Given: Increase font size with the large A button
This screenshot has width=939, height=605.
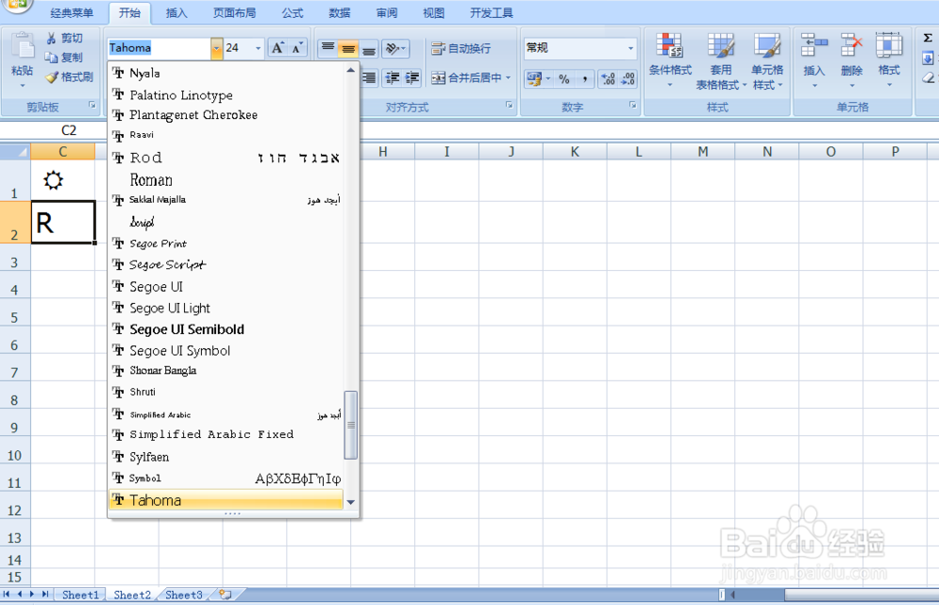Looking at the screenshot, I should (277, 48).
